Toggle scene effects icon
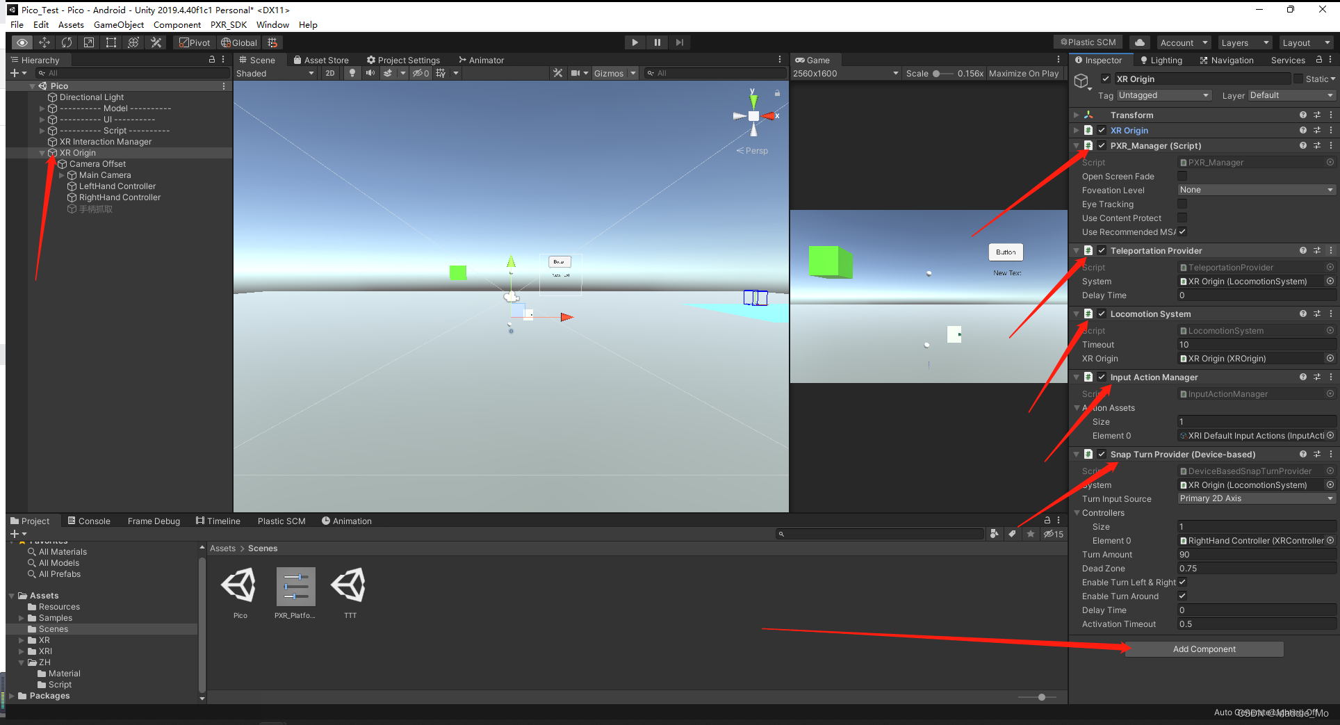The width and height of the screenshot is (1340, 725). (388, 73)
